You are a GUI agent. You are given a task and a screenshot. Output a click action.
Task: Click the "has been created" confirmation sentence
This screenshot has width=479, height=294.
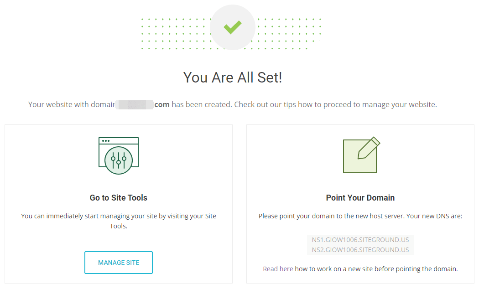click(202, 105)
